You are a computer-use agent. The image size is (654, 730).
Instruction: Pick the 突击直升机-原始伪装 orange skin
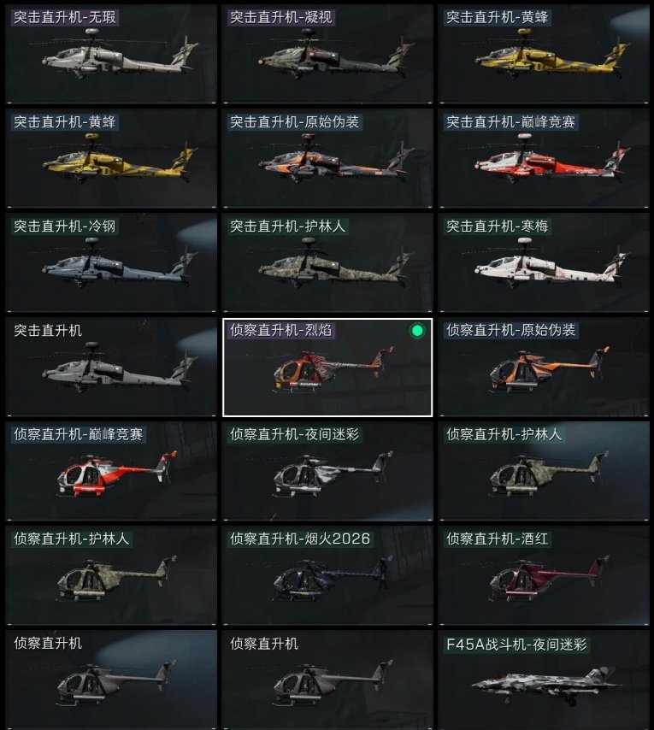(x=327, y=158)
